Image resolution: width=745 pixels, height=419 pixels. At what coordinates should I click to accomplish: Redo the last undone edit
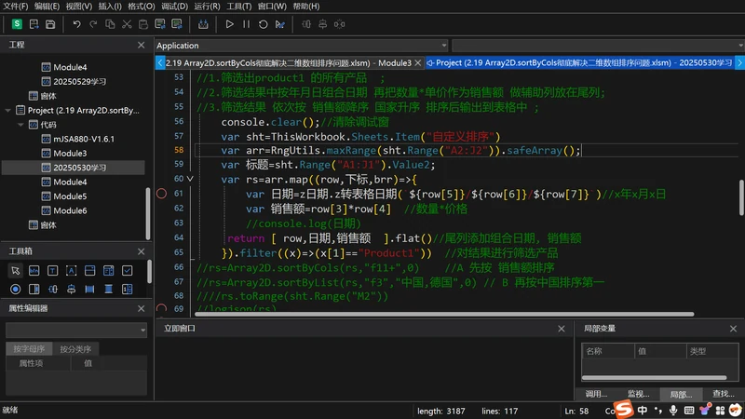point(93,24)
